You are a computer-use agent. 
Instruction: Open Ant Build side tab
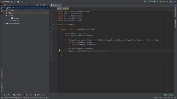click(175, 24)
